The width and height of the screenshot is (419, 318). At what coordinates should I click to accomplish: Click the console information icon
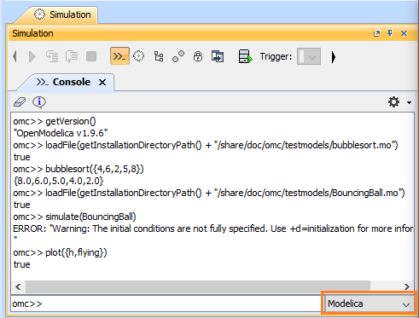[x=39, y=102]
